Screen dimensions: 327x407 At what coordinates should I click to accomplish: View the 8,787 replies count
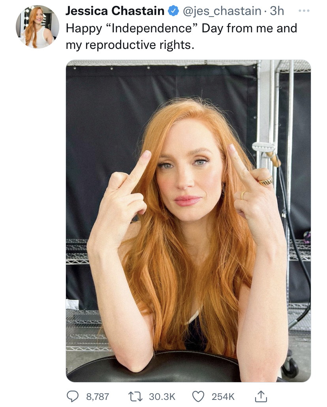point(98,397)
